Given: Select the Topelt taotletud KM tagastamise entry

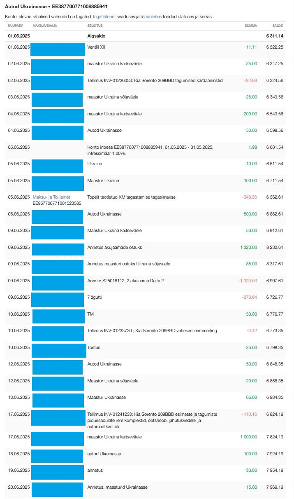Looking at the screenshot, I should pos(131,197).
